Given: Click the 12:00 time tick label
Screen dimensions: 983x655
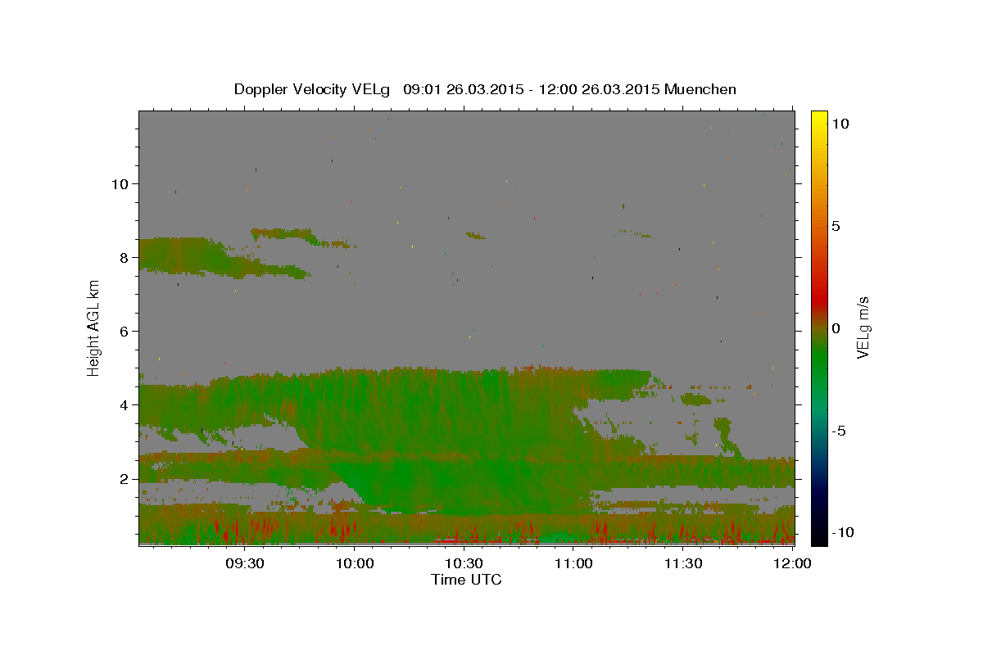Looking at the screenshot, I should [x=792, y=564].
